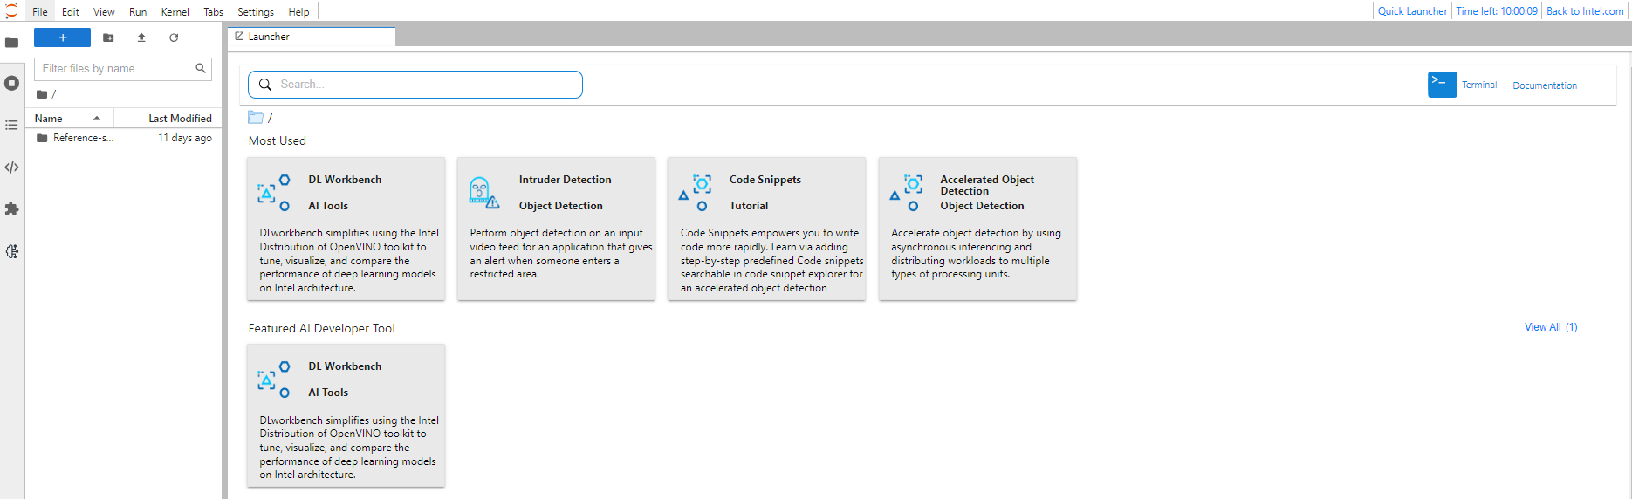This screenshot has width=1632, height=499.
Task: Sort files by Name column
Action: [x=49, y=119]
